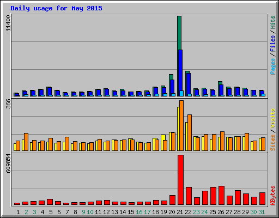Click the orange sites bar for day 22
This screenshot has height=218, width=279.
190,132
